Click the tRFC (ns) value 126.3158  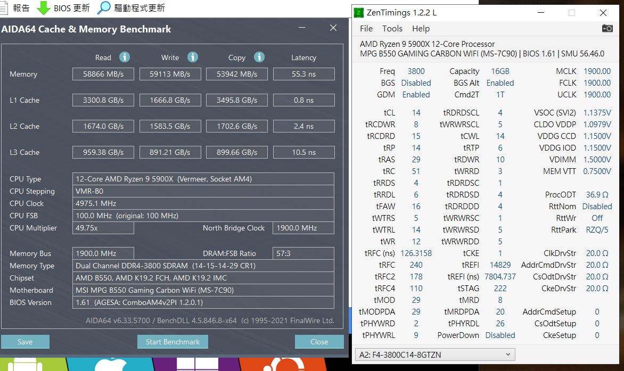click(x=416, y=253)
